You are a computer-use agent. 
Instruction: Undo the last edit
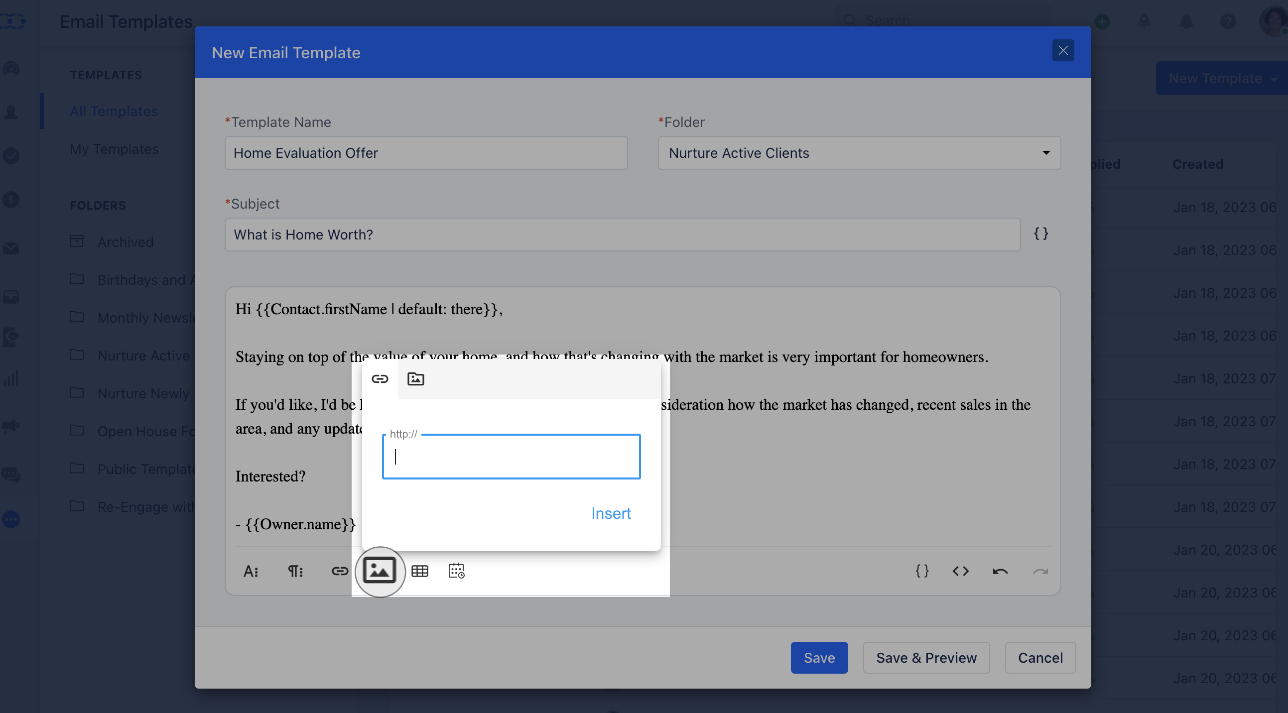[x=1000, y=571]
